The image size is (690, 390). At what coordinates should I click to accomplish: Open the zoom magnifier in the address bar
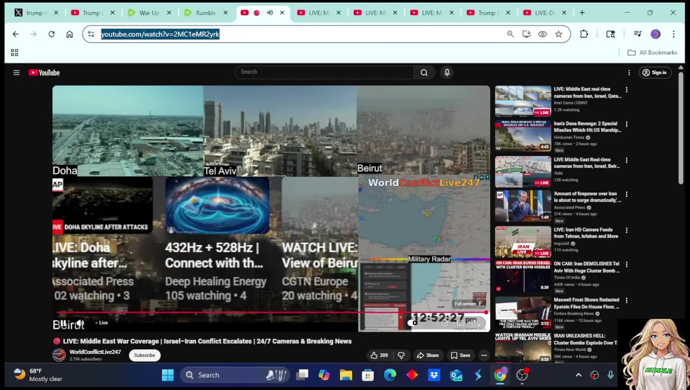coord(510,34)
